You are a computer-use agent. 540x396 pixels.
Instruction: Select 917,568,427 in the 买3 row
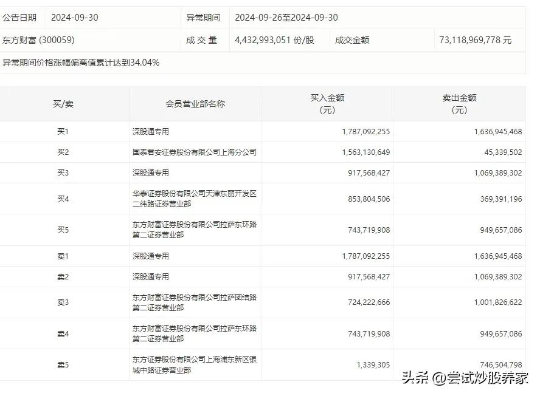[369, 172]
